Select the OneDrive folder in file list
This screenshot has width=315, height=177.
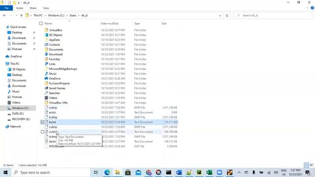click(55, 79)
